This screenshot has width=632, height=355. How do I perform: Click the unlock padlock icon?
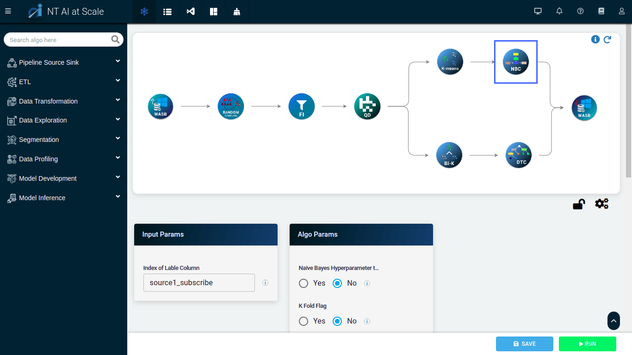point(578,204)
